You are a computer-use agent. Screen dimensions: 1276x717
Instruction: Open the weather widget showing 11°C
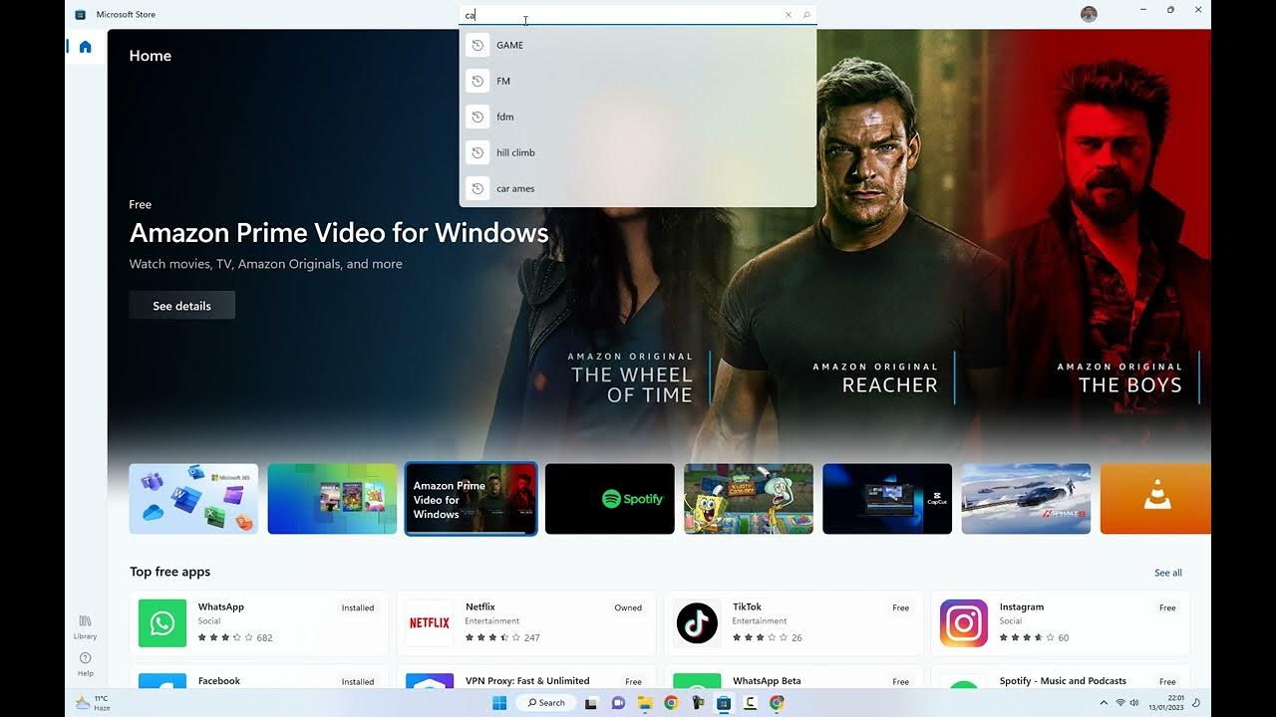[93, 703]
